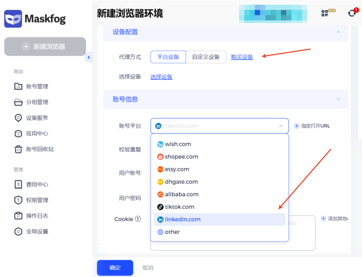Choose shopee.com from platform list

[x=181, y=157]
